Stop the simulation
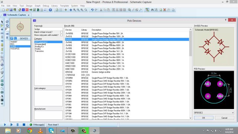Screen dimensions: 238x134 24,125
